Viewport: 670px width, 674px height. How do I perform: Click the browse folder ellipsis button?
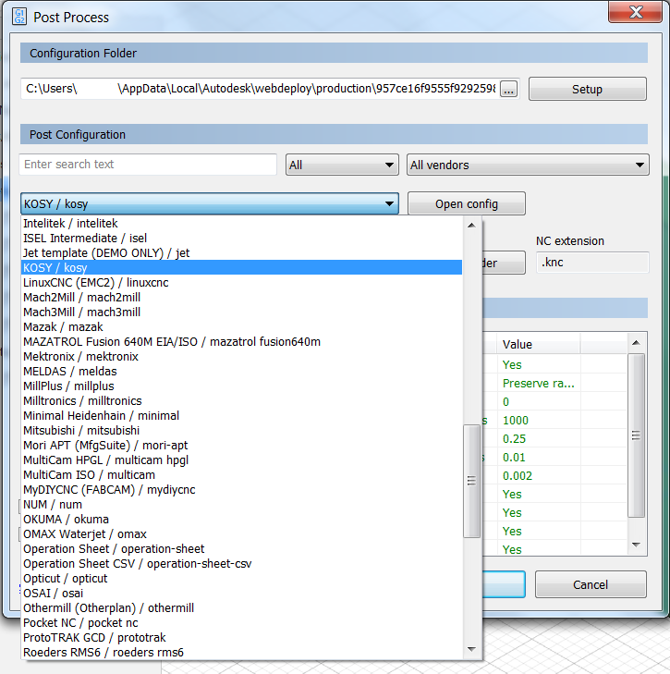pos(509,89)
